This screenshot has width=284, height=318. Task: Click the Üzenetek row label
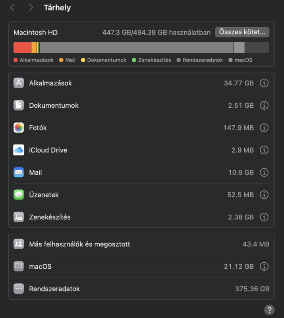(x=44, y=195)
